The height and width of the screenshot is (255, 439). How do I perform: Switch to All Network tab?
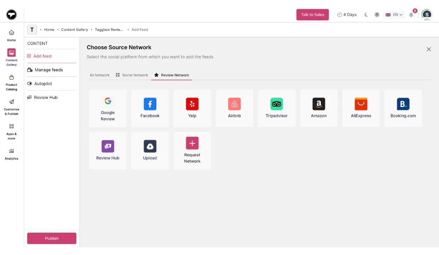point(100,75)
